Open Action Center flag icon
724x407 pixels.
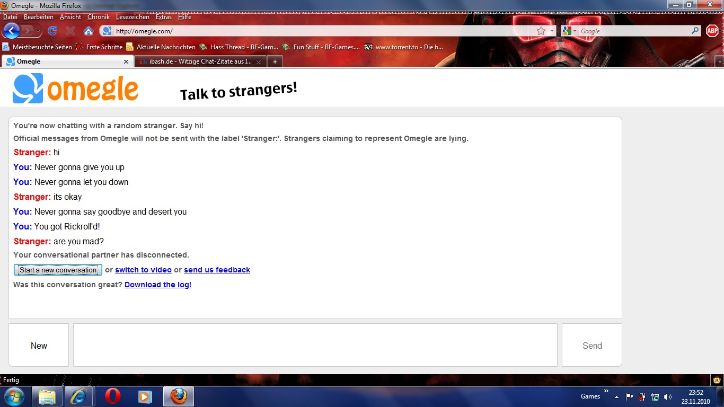click(630, 396)
